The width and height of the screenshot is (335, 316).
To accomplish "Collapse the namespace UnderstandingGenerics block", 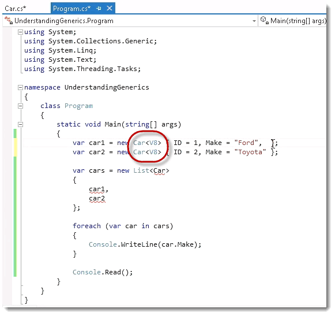I will coord(20,87).
